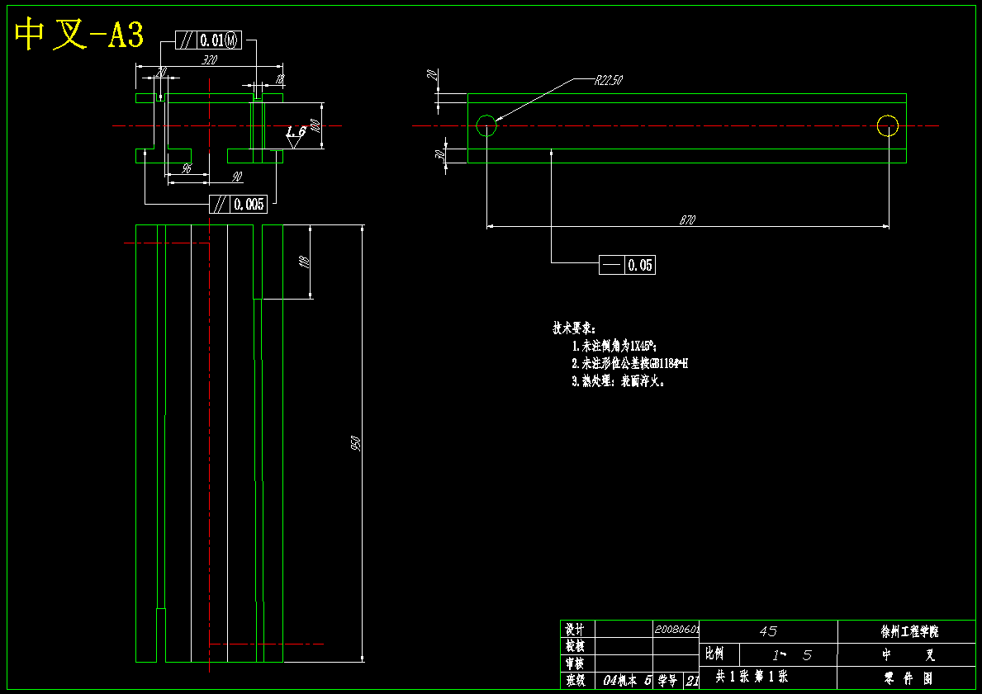This screenshot has width=982, height=694.
Task: Click the "04机本 5" class cell
Action: [628, 680]
